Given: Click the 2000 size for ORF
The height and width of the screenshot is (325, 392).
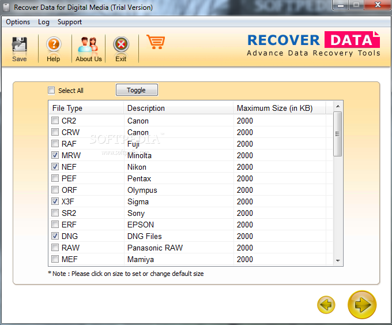Looking at the screenshot, I should (x=245, y=190).
